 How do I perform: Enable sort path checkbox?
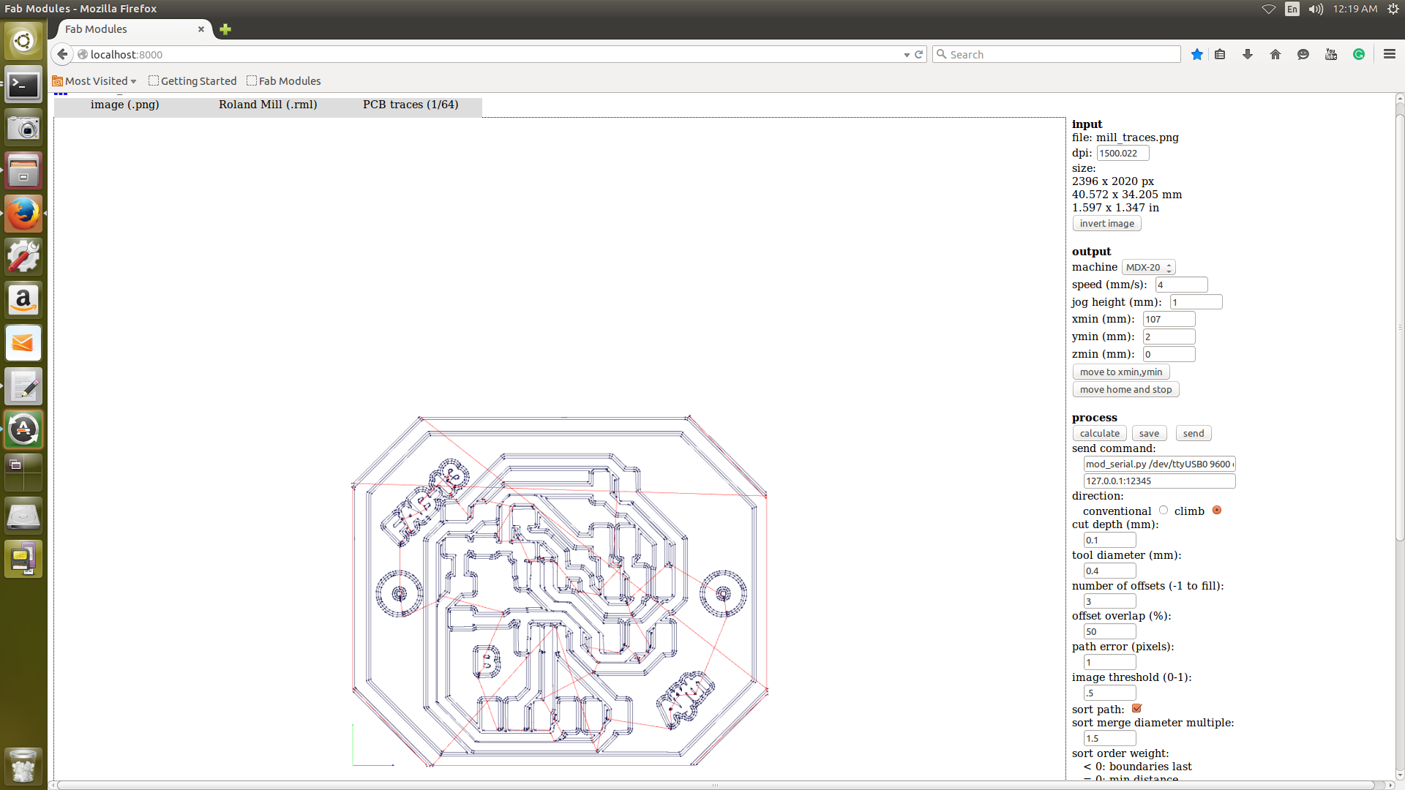point(1136,708)
